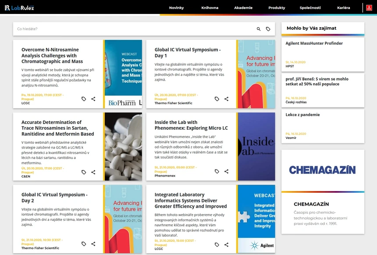Click 'HPST' source label
The image size is (377, 255).
(x=290, y=66)
